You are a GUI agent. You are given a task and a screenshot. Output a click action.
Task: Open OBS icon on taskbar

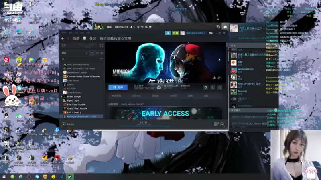tap(29, 176)
